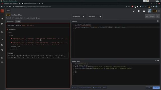Screen dimensions: 161x90
Task: Reload the current page
Action: tap(7, 6)
